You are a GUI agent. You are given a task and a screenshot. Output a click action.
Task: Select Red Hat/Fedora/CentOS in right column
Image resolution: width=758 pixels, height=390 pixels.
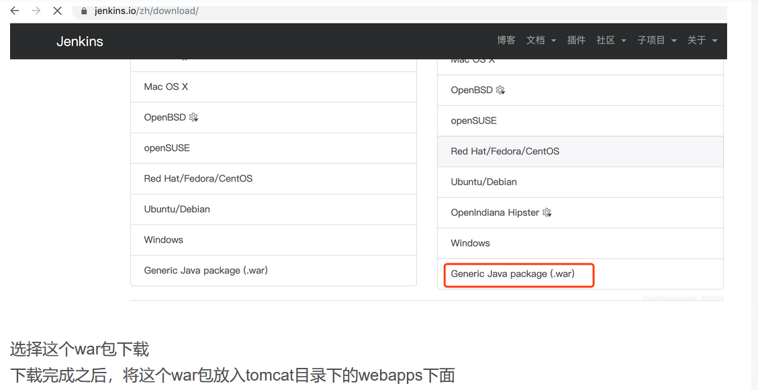580,151
